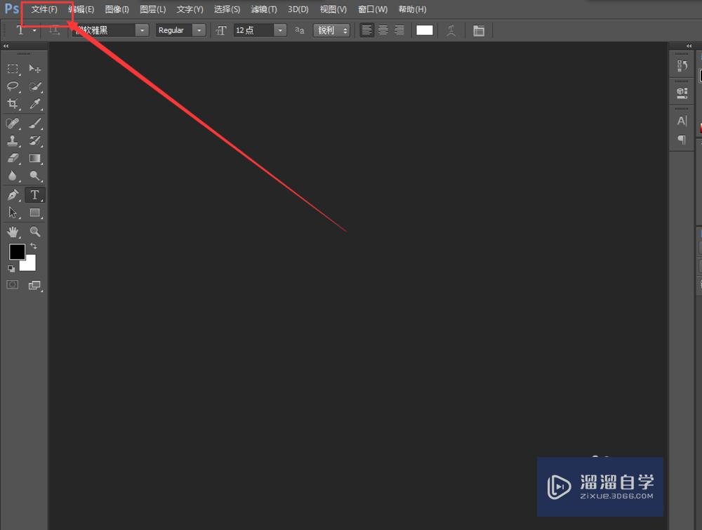This screenshot has width=702, height=530.
Task: Click the right align text button
Action: pyautogui.click(x=399, y=30)
